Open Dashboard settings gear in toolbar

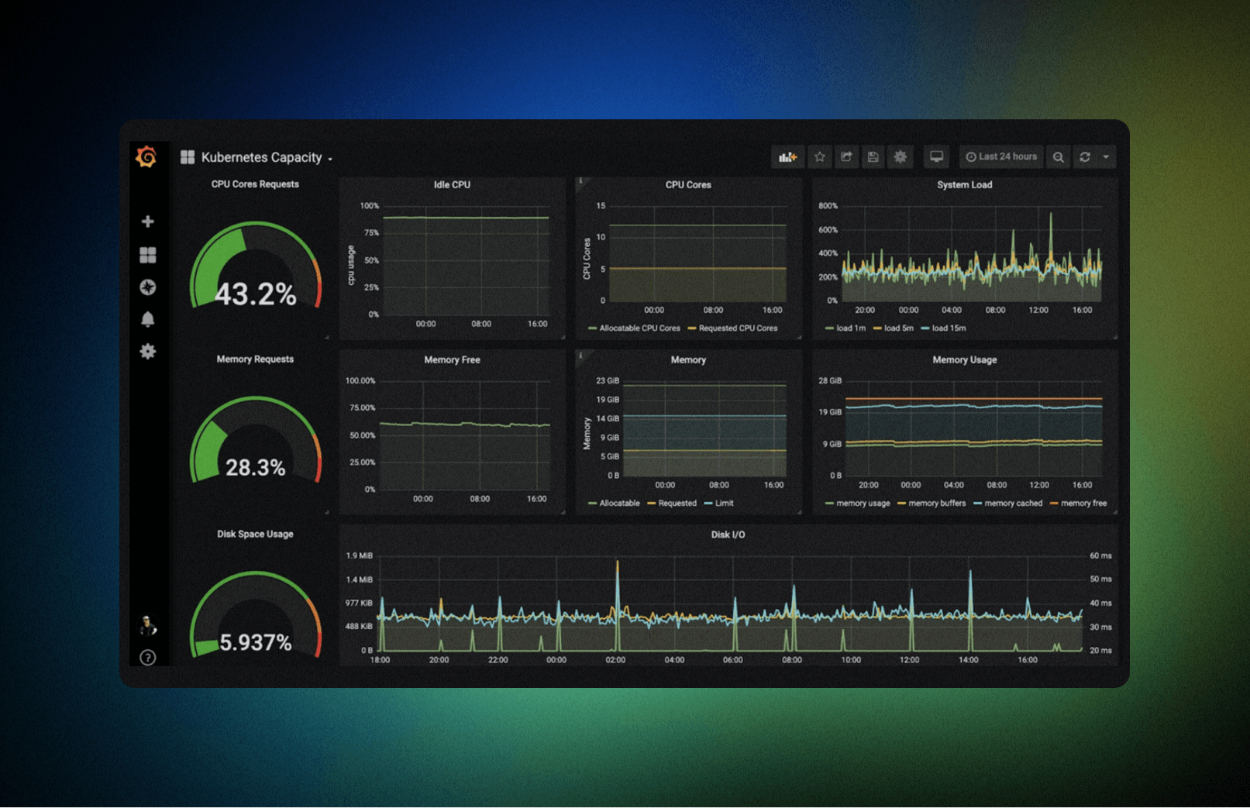[900, 157]
